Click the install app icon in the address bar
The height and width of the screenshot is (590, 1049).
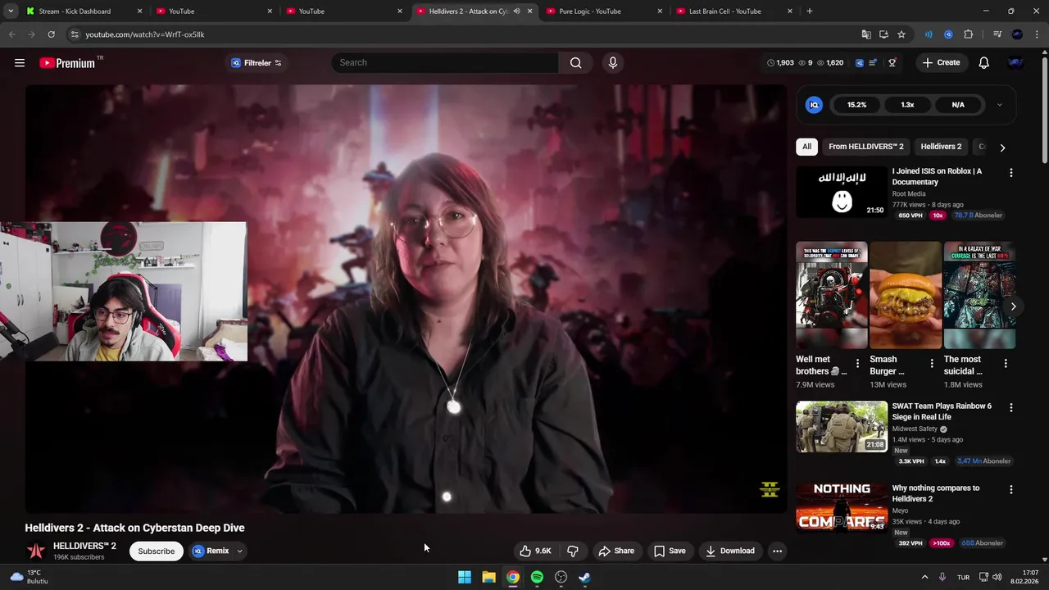point(883,34)
